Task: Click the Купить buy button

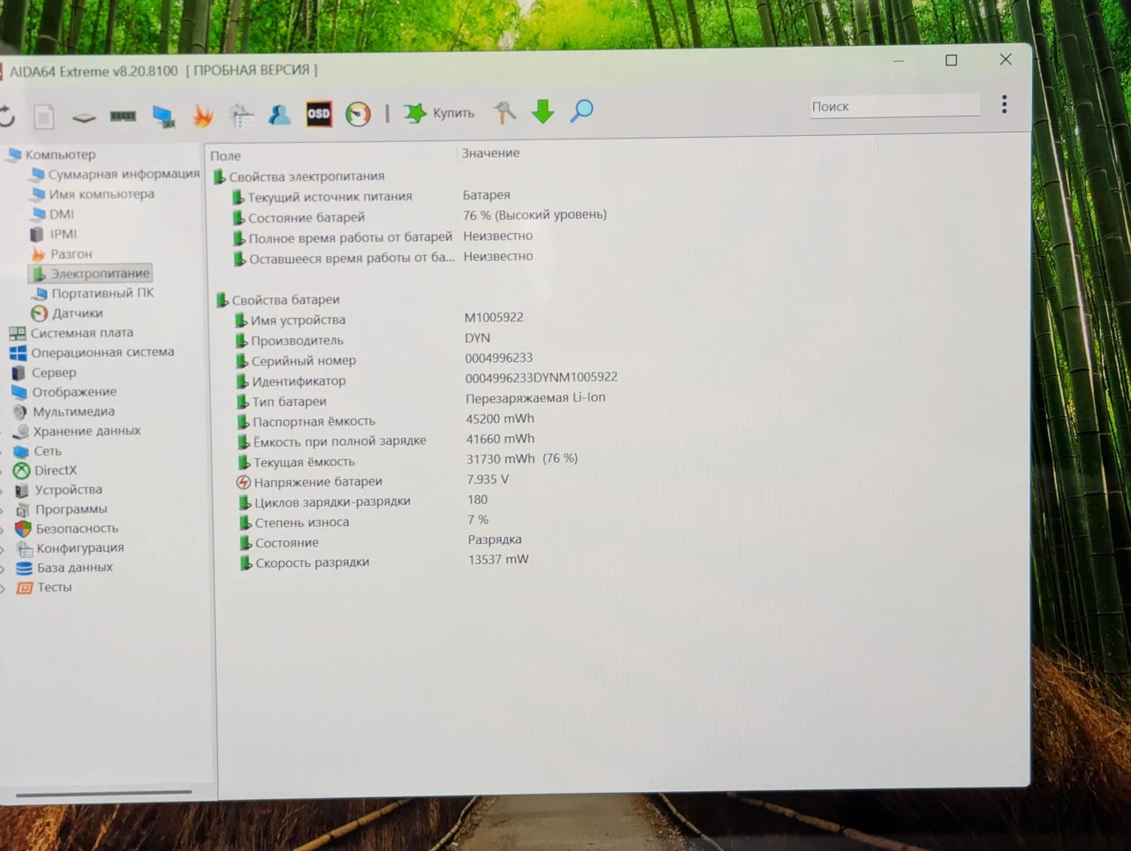Action: click(439, 113)
